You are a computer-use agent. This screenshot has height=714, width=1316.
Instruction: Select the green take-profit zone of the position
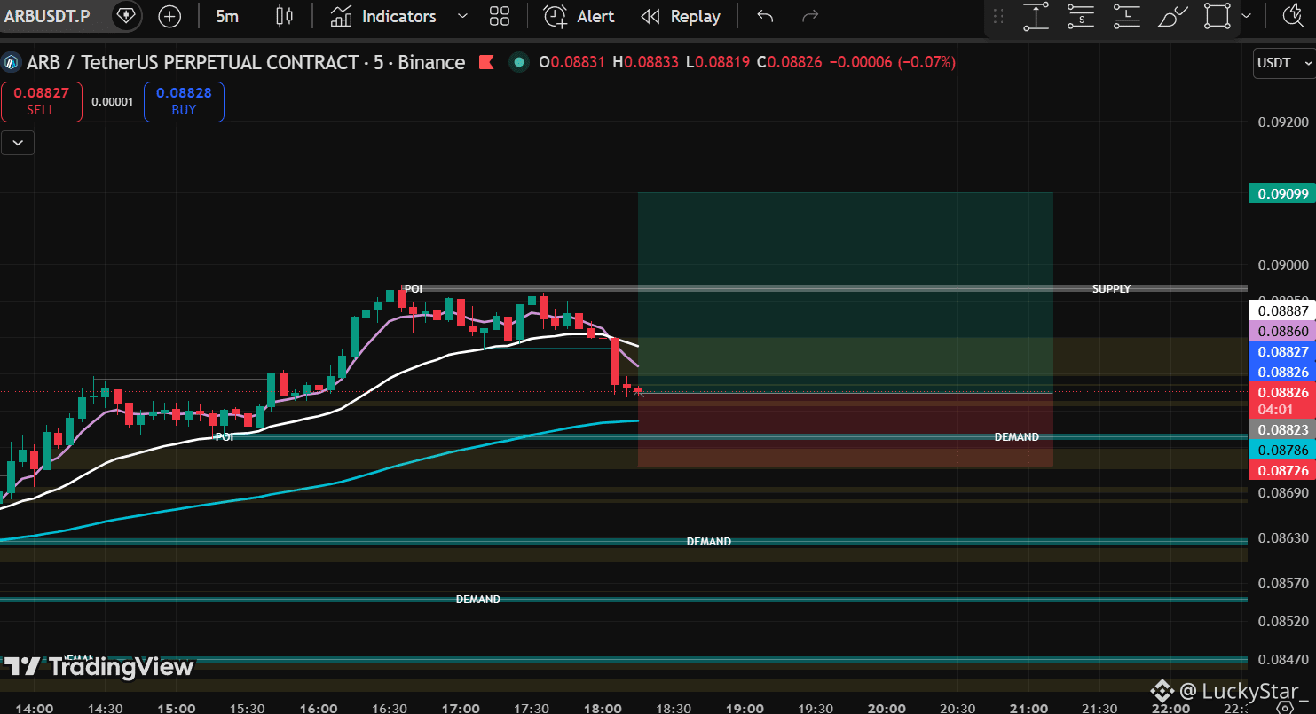(x=846, y=292)
